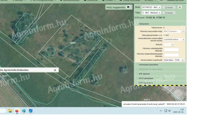Image resolution: width=223 pixels, height=139 pixels.
Task: Open the Térkép nyomtatás menu
Action: pos(130,1)
